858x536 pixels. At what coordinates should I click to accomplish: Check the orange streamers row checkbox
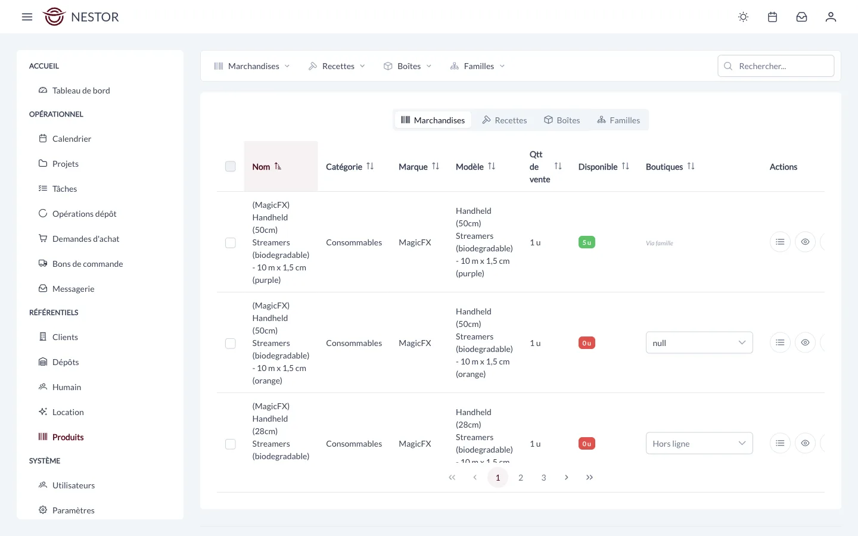231,344
